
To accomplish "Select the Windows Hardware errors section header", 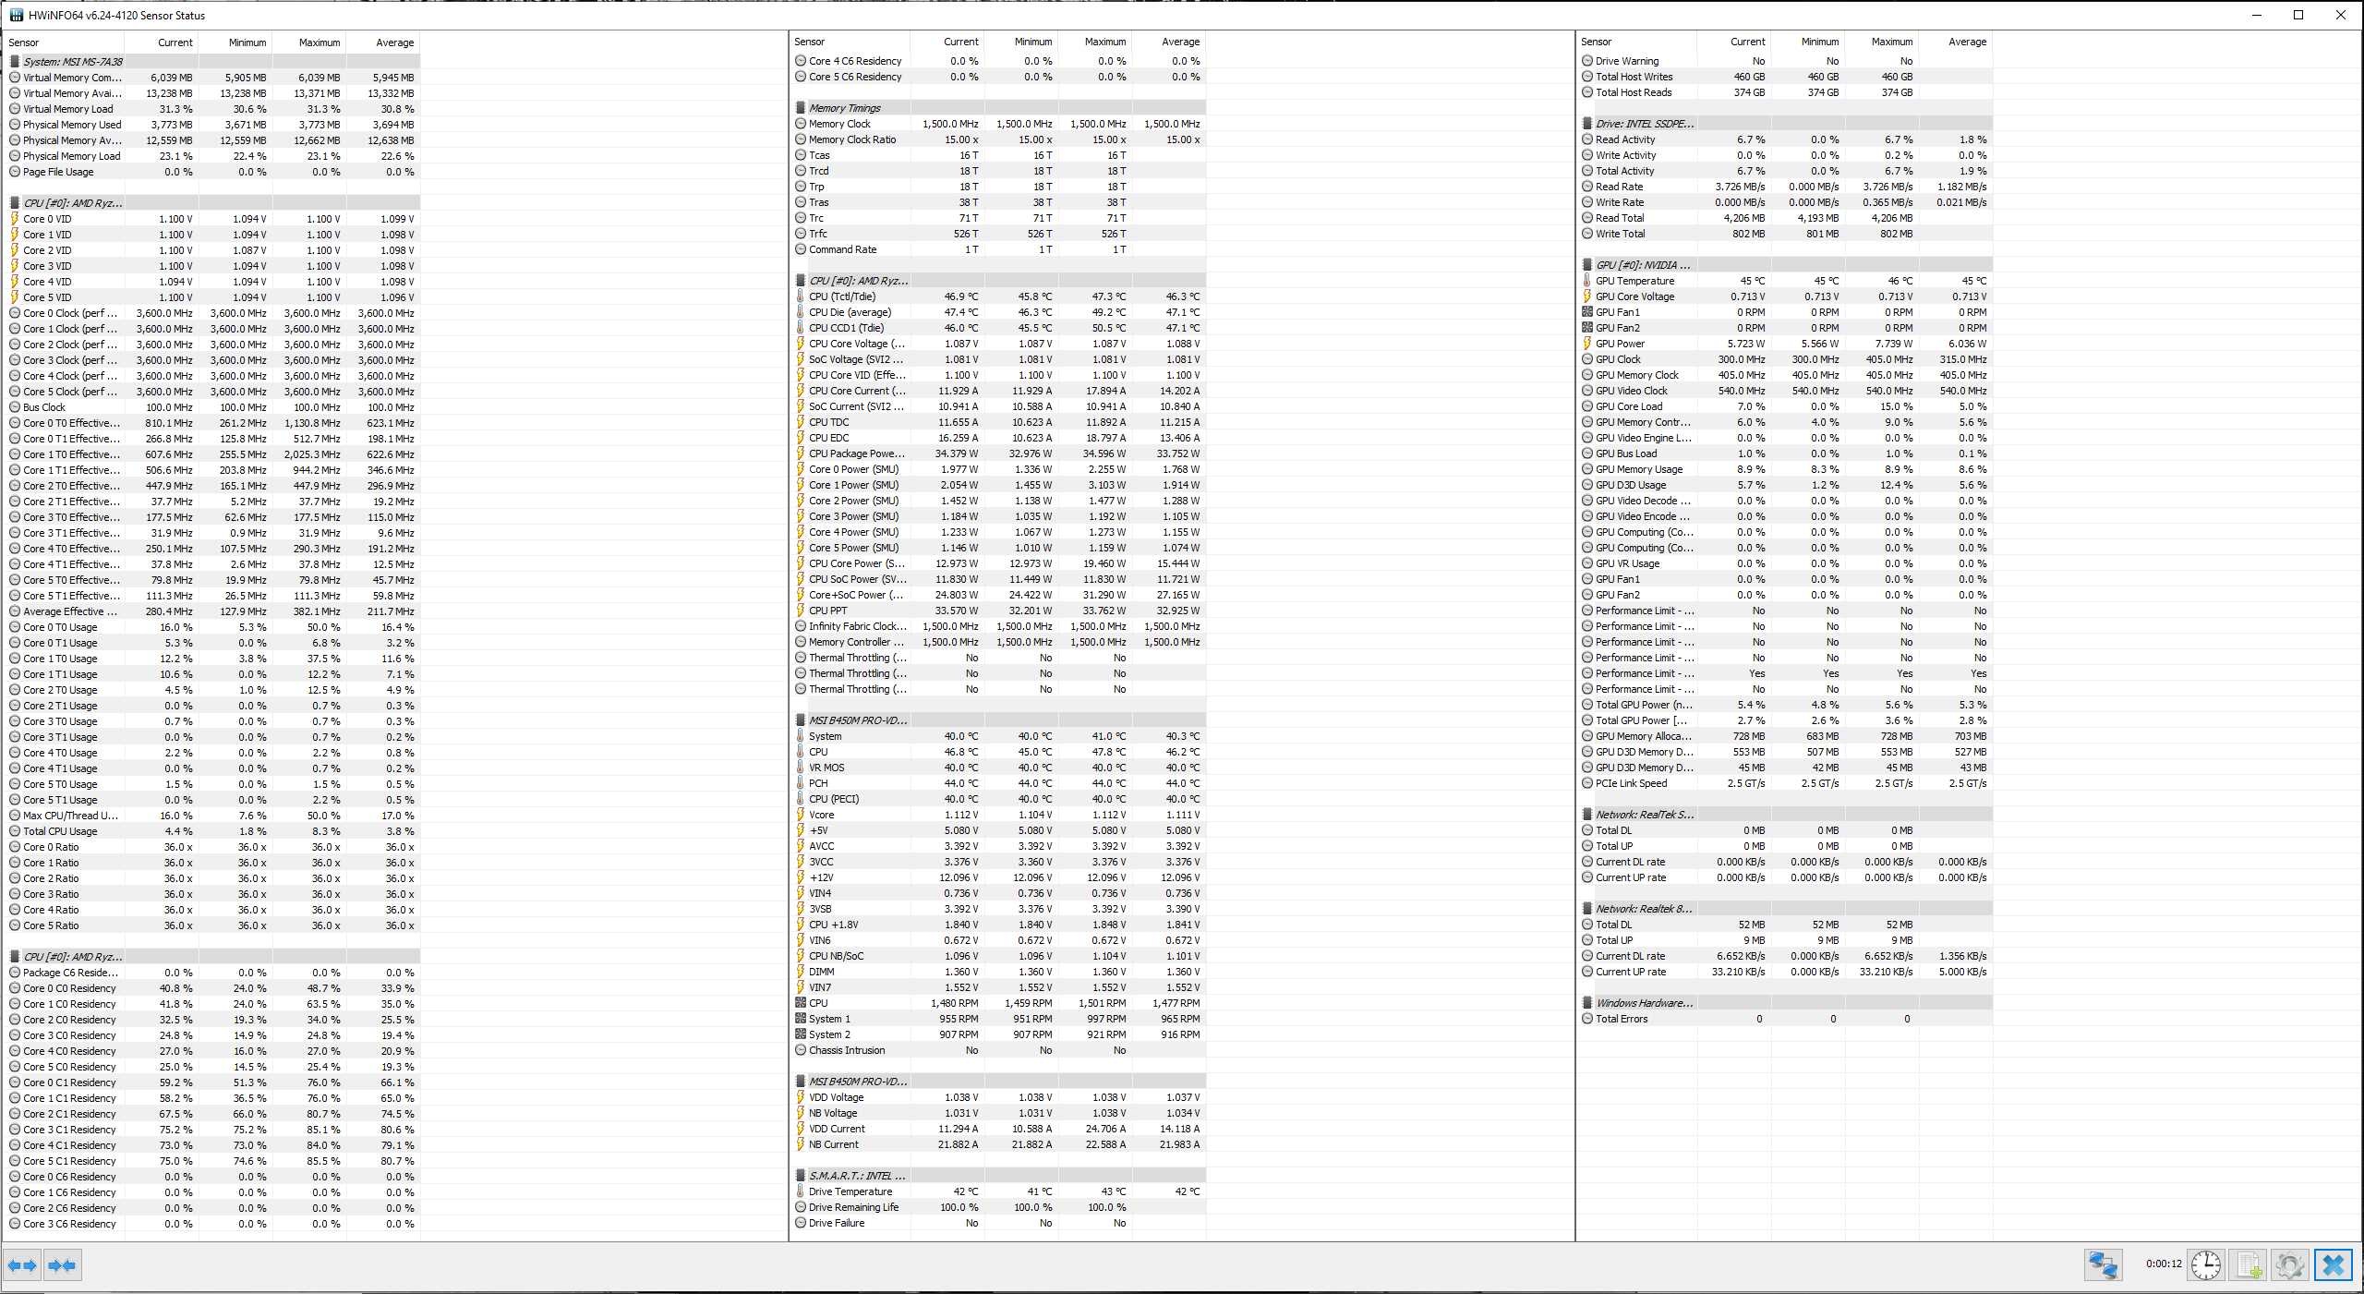I will click(1645, 1003).
